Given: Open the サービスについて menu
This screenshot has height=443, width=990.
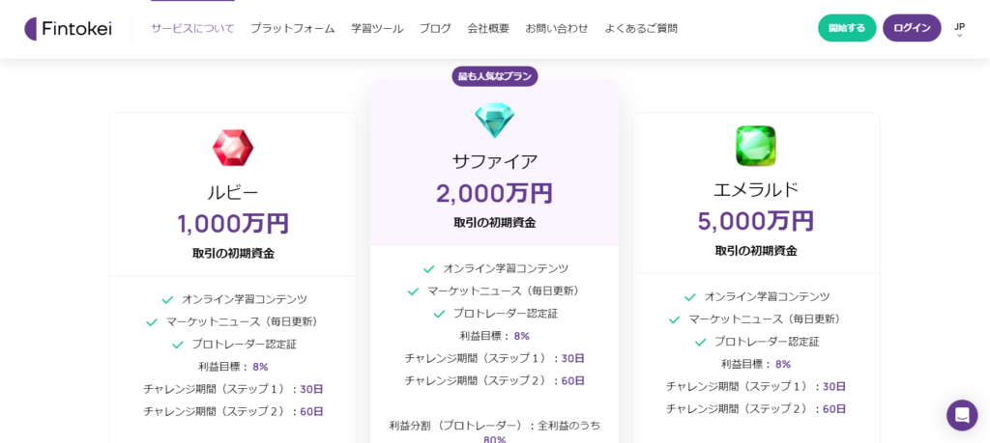Looking at the screenshot, I should point(192,28).
